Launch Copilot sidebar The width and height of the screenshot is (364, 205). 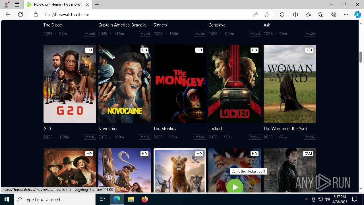(357, 15)
